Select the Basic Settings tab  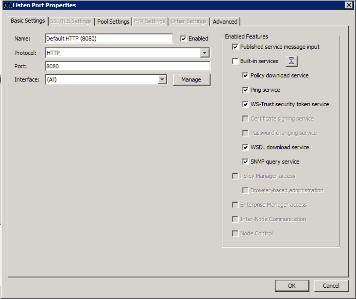(28, 21)
